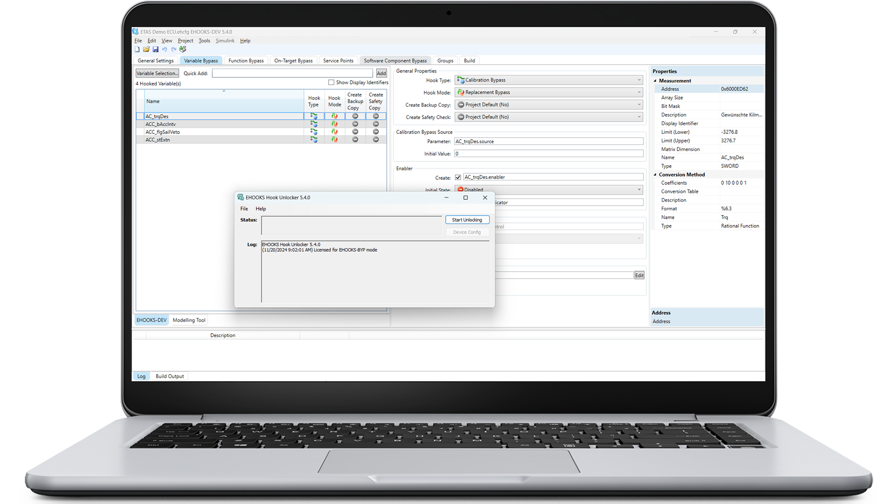Sort the variable list by Name column

pos(224,101)
